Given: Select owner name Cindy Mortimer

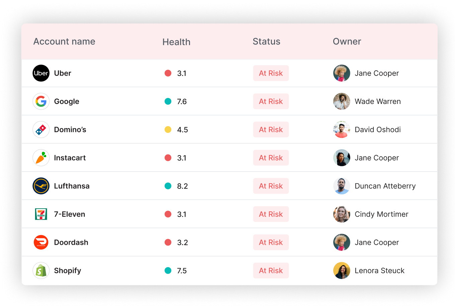Looking at the screenshot, I should click(381, 214).
